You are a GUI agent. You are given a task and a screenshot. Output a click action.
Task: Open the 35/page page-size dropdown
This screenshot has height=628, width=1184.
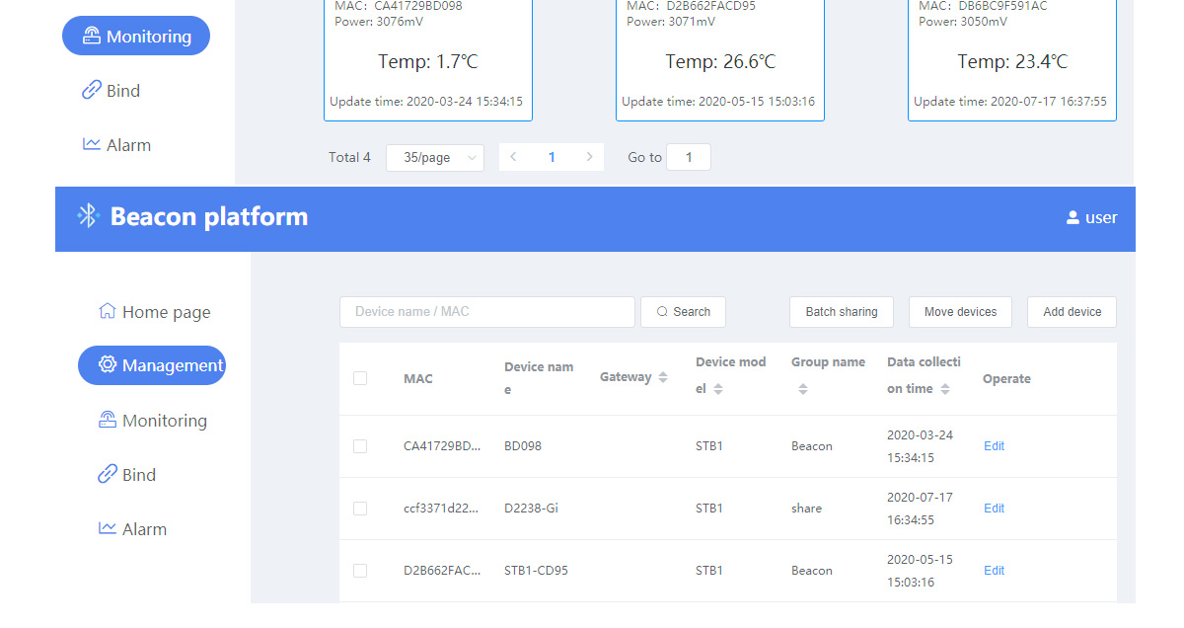tap(434, 156)
